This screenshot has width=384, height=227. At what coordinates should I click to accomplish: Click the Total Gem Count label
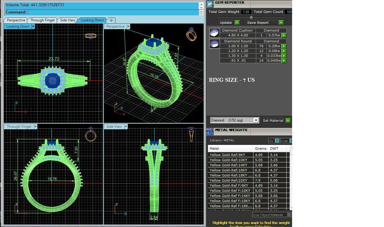268,12
